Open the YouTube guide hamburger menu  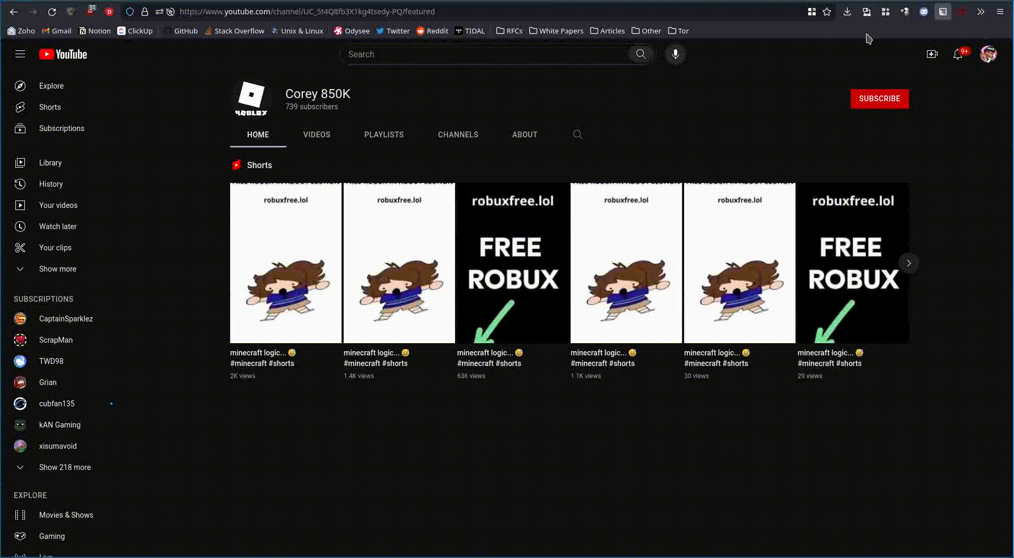coord(20,54)
